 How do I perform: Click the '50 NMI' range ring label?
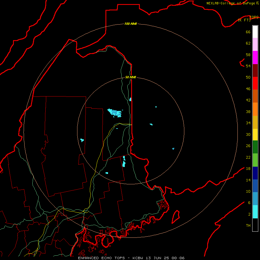point(131,77)
